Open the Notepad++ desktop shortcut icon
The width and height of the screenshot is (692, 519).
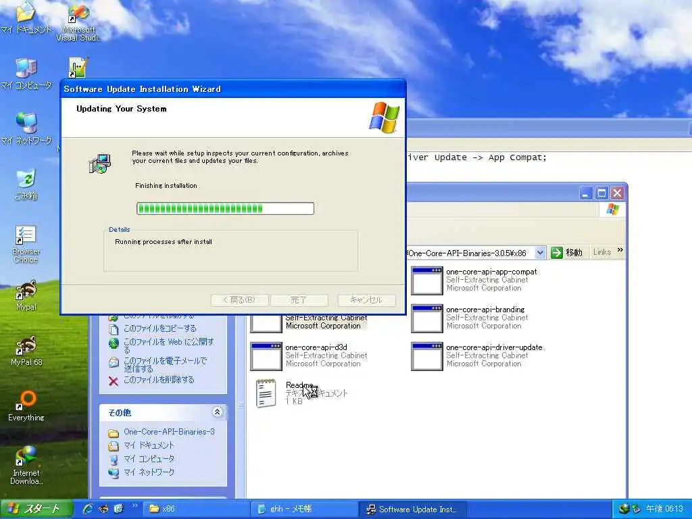click(78, 68)
